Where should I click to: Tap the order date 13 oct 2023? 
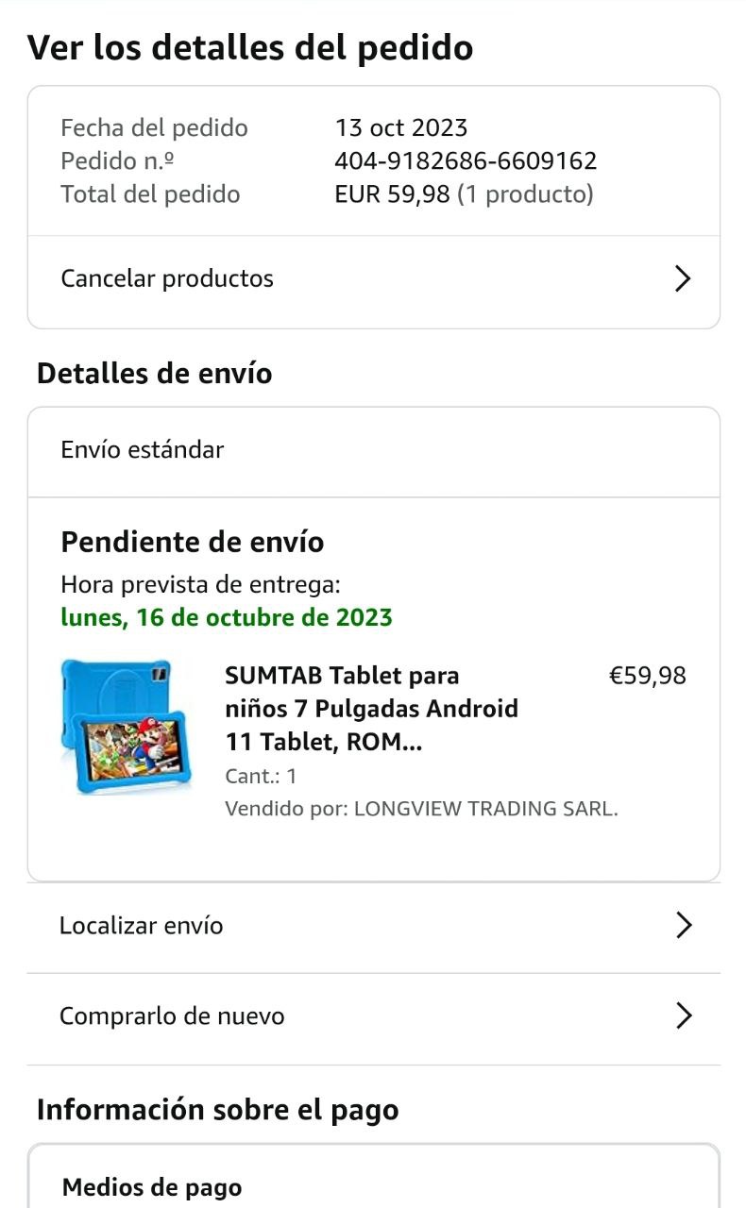[401, 127]
